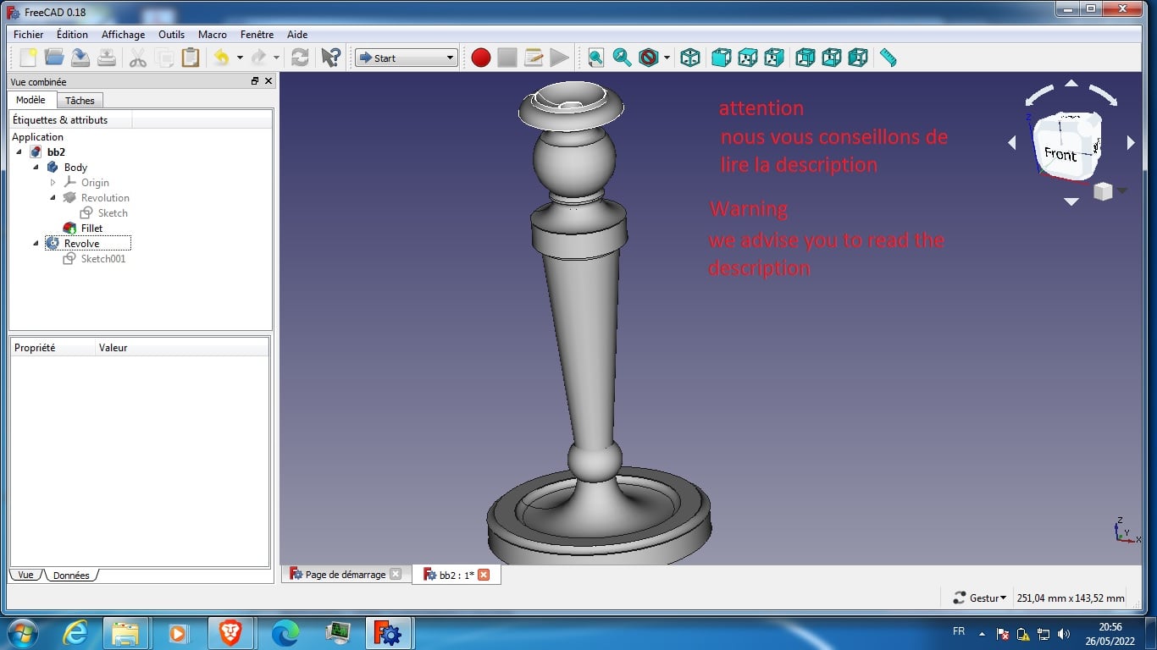Open the Macro menu

click(213, 35)
